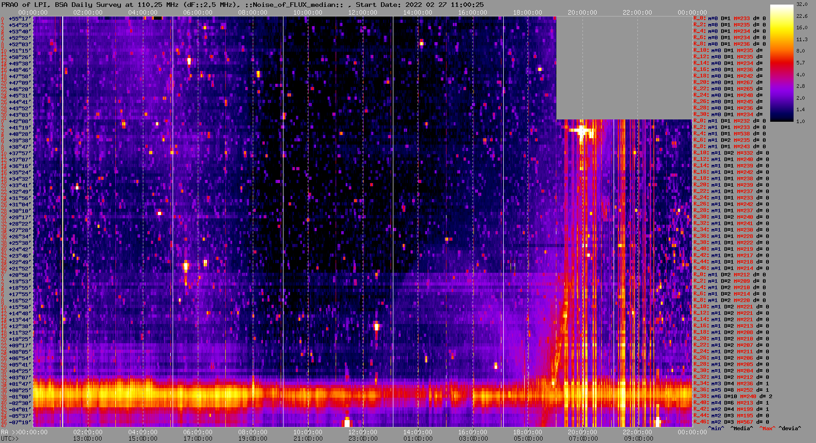816x443 pixels.
Task: Click the '-07°19'' declination label
Action: 19,422
